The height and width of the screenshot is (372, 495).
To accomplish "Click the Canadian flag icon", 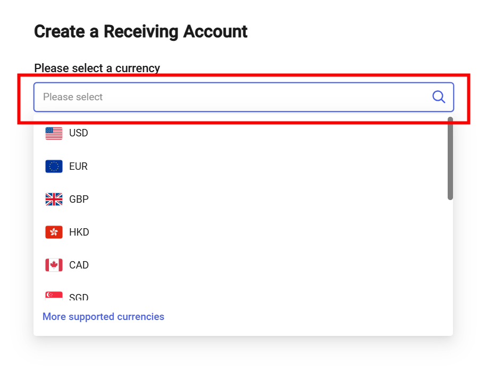I will pos(54,265).
